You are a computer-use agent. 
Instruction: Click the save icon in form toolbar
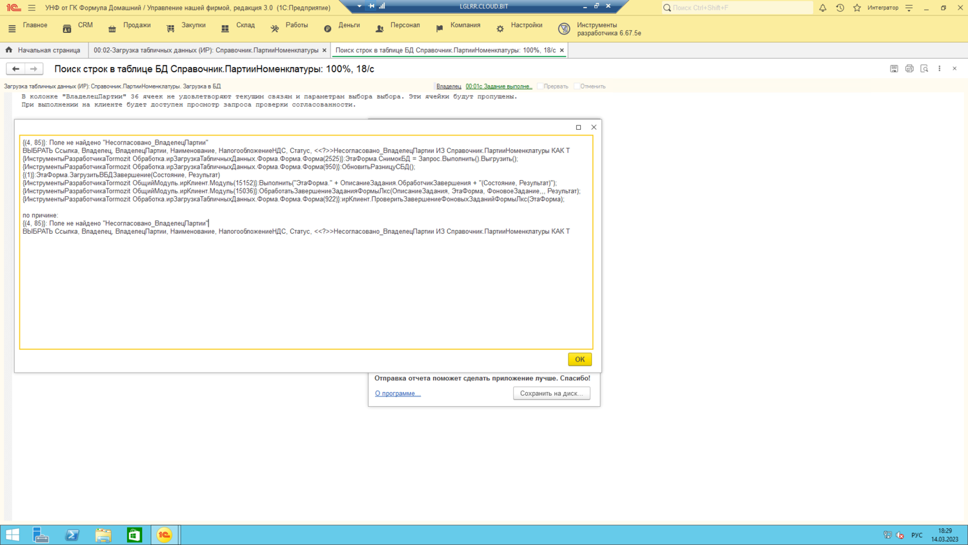pyautogui.click(x=894, y=68)
